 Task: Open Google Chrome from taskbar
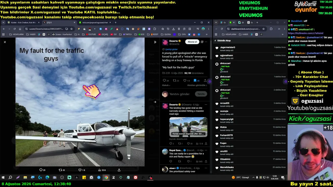(106, 178)
